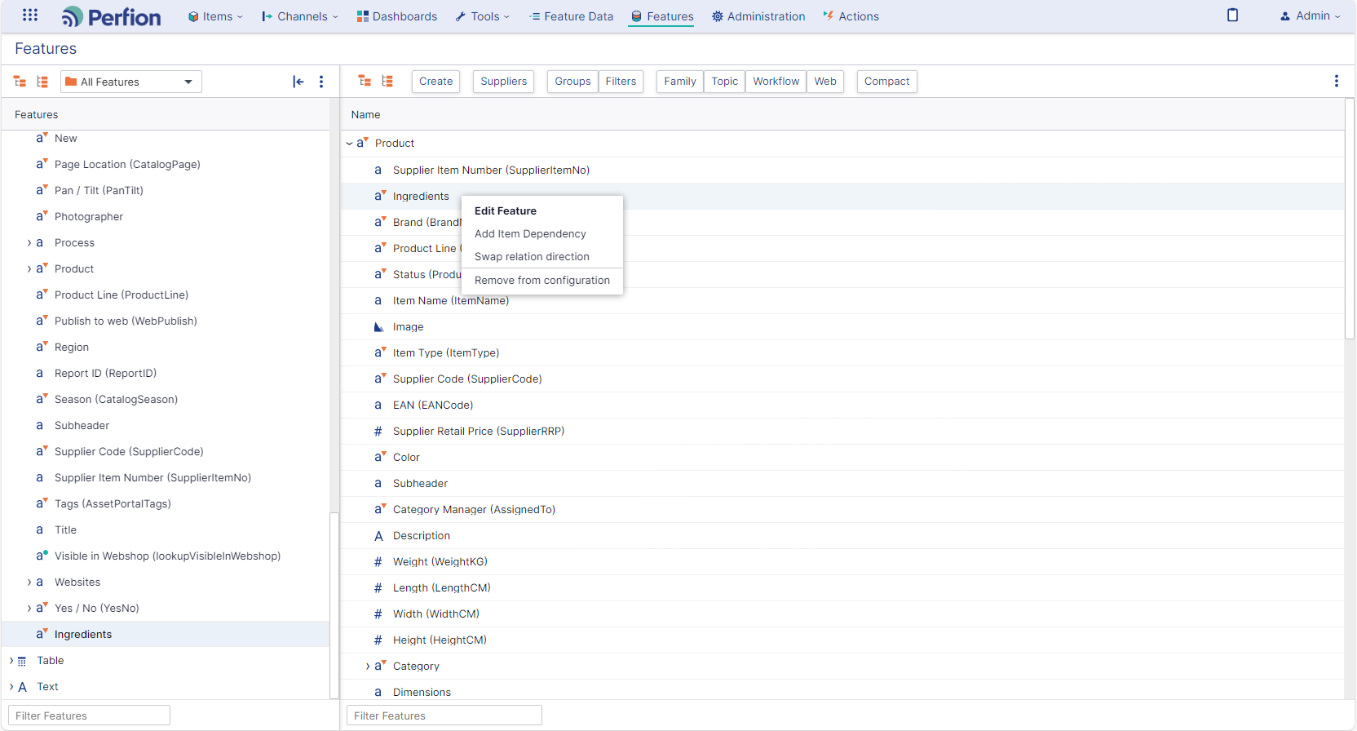
Task: Go to Dashboards in top navigation
Action: point(397,16)
